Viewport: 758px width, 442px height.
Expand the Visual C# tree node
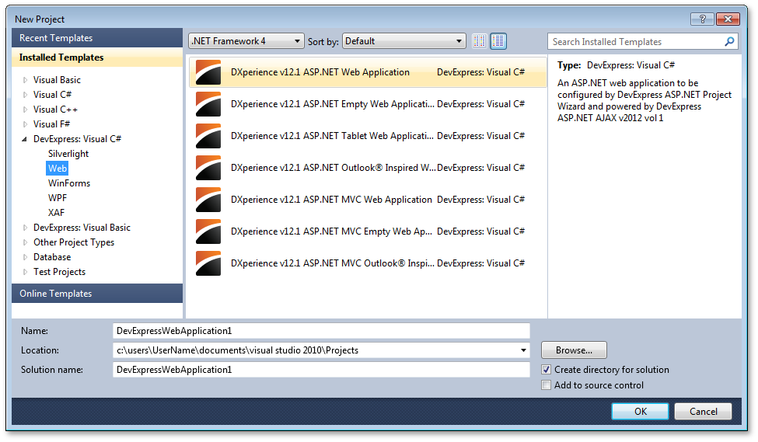(25, 95)
